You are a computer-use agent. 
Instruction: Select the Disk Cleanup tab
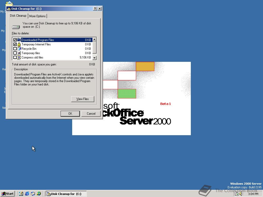point(18,16)
